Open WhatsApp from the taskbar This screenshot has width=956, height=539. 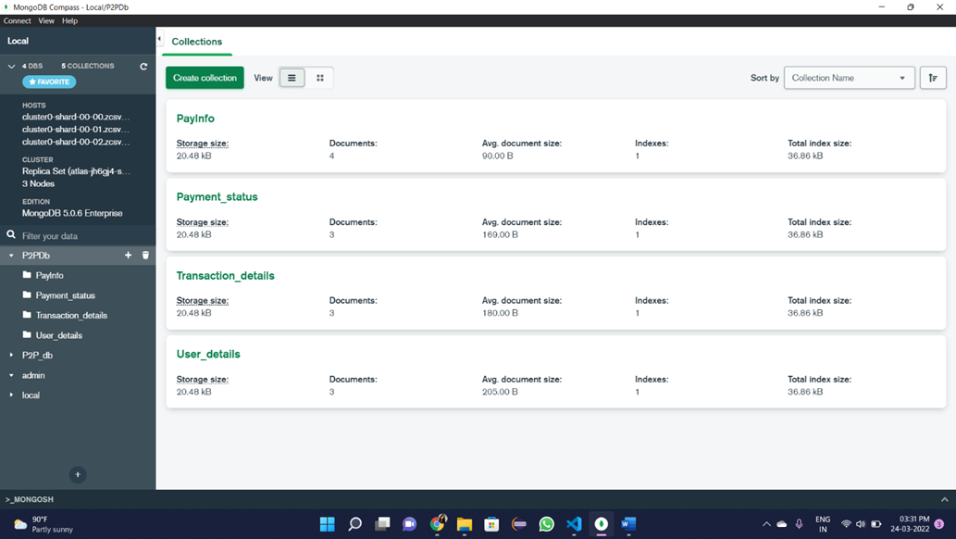(546, 524)
